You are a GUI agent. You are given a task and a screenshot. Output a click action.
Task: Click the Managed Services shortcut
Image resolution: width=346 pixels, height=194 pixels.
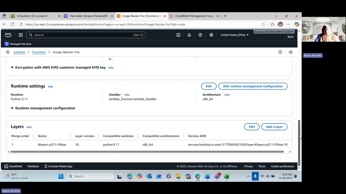click(x=18, y=44)
